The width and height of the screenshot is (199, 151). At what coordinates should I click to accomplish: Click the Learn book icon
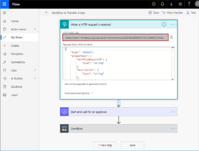tap(5, 95)
